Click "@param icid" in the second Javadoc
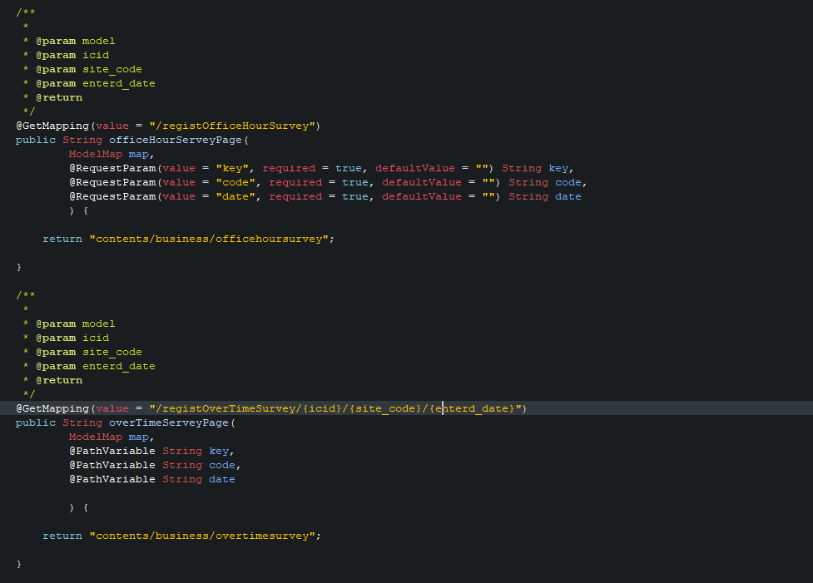The width and height of the screenshot is (813, 583). (x=72, y=338)
